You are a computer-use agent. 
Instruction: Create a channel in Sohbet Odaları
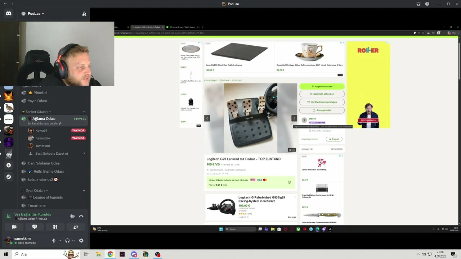click(x=84, y=112)
